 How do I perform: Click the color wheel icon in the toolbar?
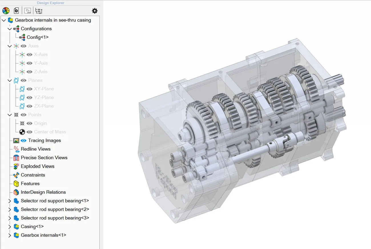[x=6, y=11]
